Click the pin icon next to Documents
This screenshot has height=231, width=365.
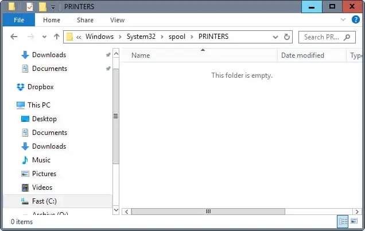108,69
